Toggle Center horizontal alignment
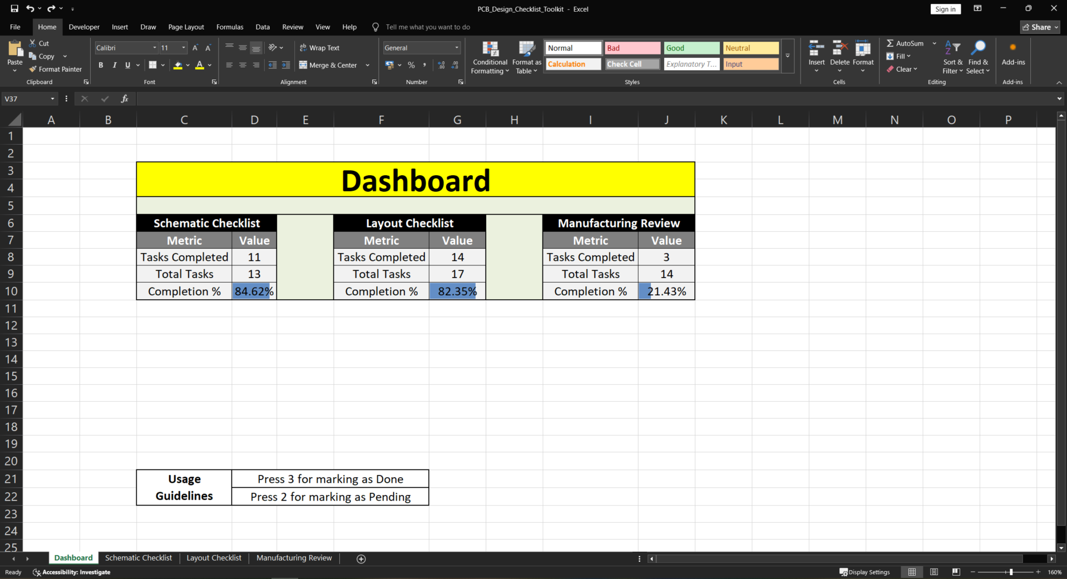 point(243,65)
